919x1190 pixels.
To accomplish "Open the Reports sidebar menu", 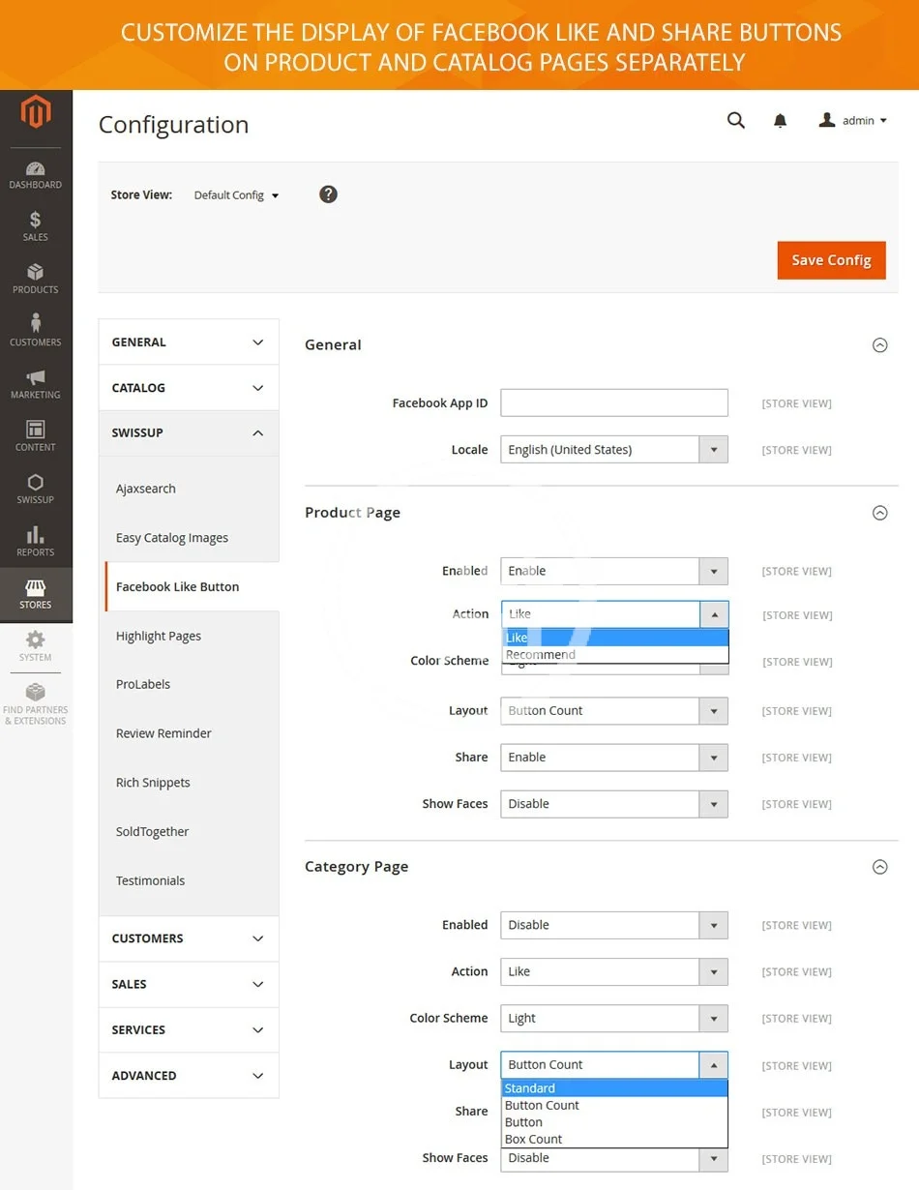I will 36,541.
